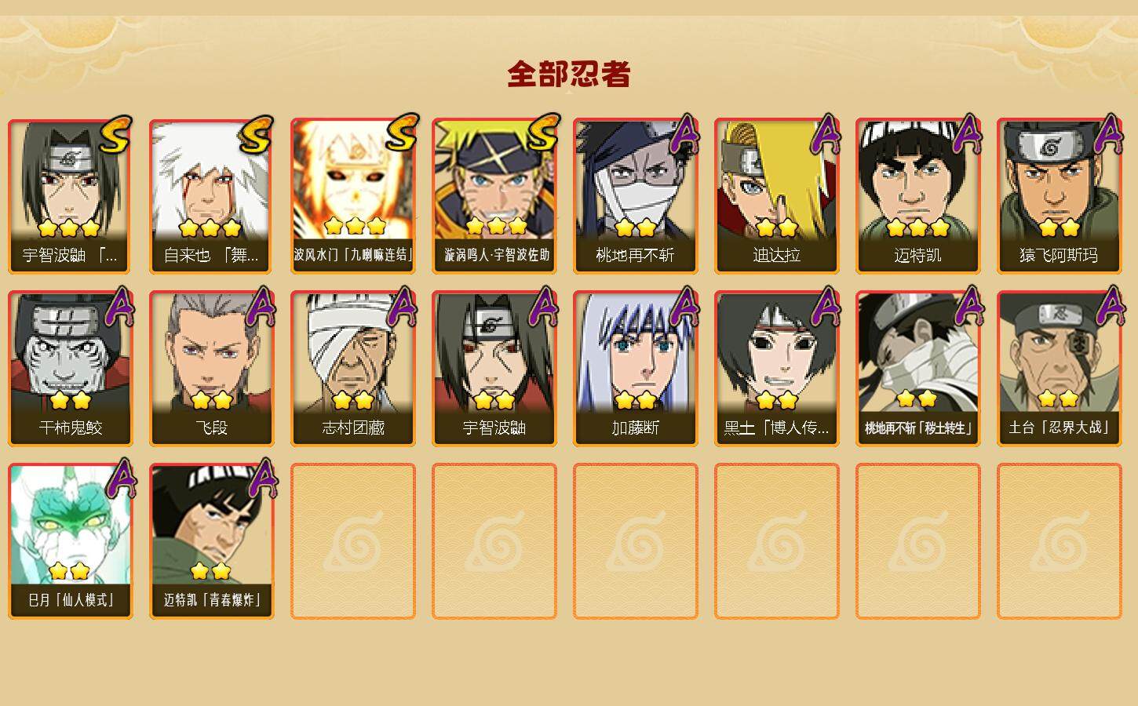The image size is (1138, 706).
Task: Select the 猿飞阿斯玛 ninja card
Action: pyautogui.click(x=1060, y=196)
